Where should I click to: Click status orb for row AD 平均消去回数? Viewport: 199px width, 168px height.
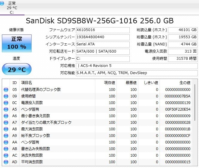pos(6,162)
